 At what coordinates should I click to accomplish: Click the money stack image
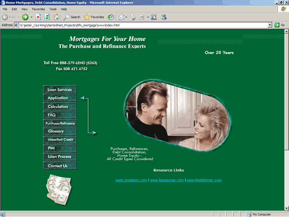click(x=59, y=190)
